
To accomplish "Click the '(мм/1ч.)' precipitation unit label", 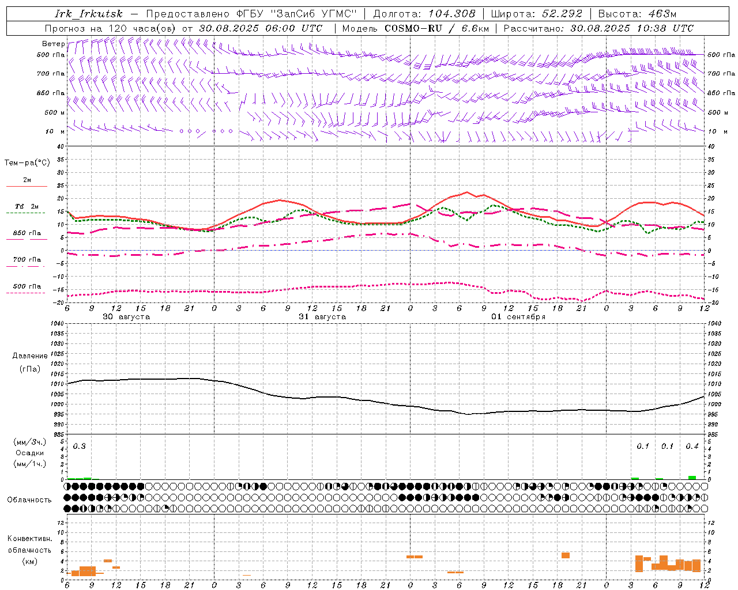I will pos(30,464).
